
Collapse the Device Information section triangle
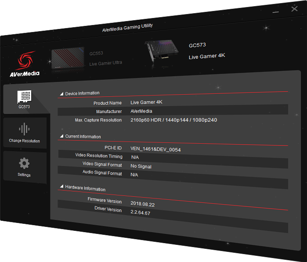[61, 94]
